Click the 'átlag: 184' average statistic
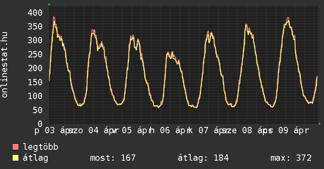This screenshot has height=169, width=324. click(x=203, y=158)
